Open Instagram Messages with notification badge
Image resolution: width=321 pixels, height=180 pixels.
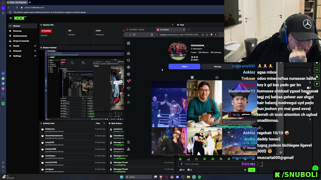tap(128, 81)
